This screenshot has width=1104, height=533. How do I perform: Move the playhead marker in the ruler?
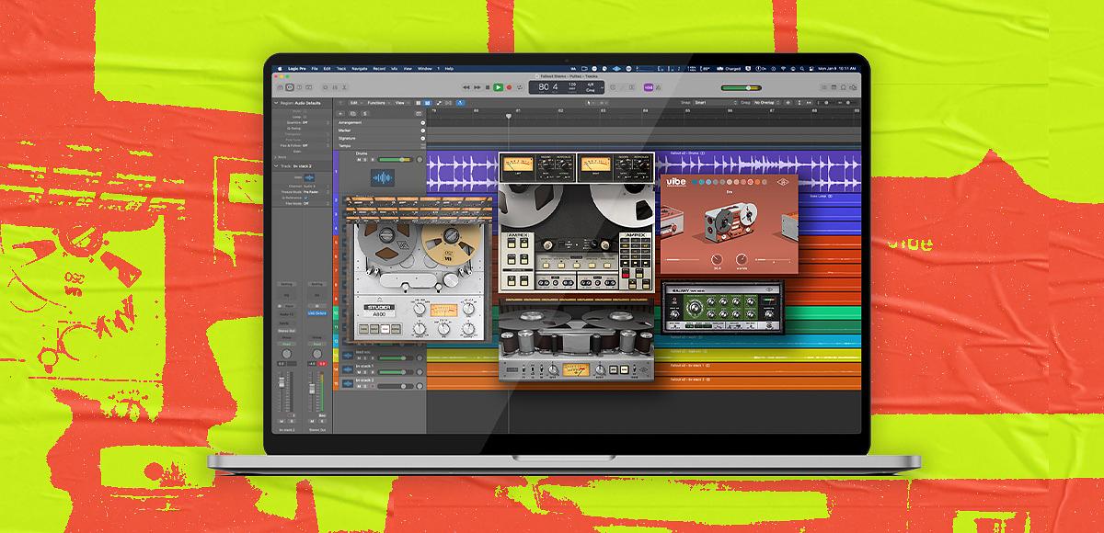508,116
